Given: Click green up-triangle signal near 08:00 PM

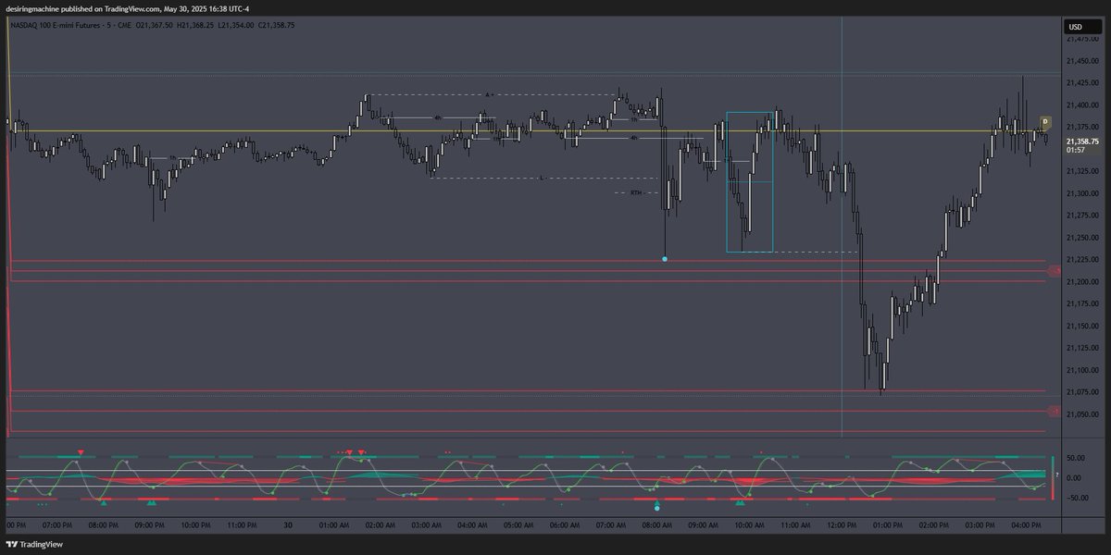Looking at the screenshot, I should click(104, 502).
